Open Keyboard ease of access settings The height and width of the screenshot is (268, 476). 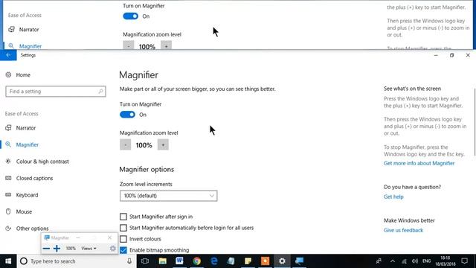[27, 195]
